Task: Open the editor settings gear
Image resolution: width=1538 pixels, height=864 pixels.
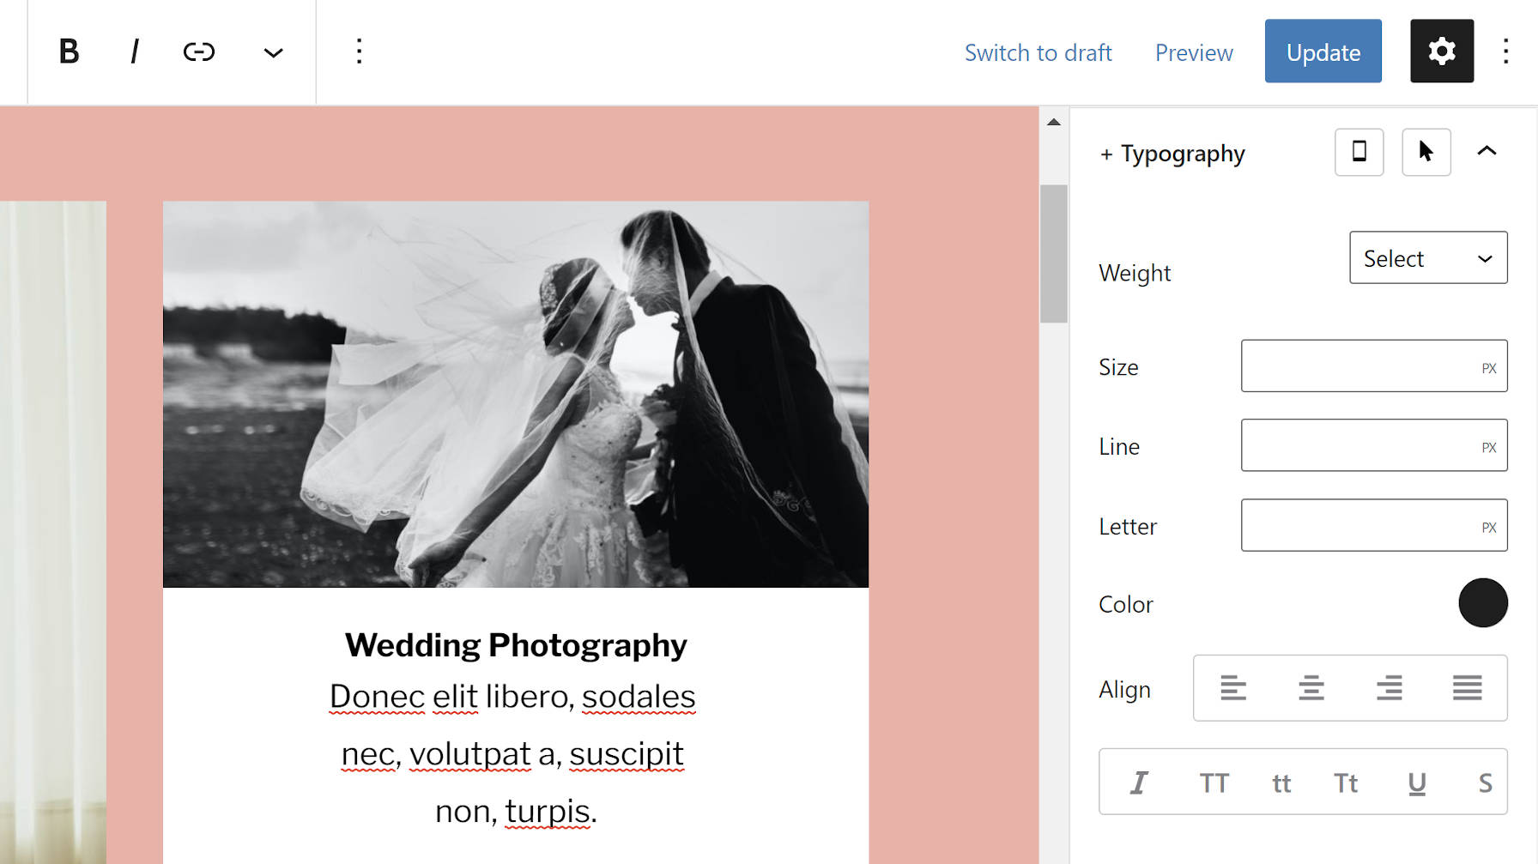Action: click(x=1441, y=51)
